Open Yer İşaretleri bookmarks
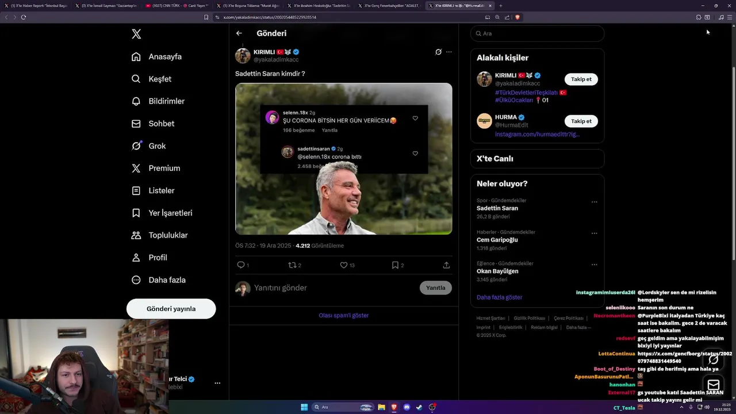Viewport: 736px width, 414px height. pos(162,213)
